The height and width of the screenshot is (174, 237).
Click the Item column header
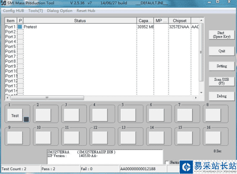point(11,21)
